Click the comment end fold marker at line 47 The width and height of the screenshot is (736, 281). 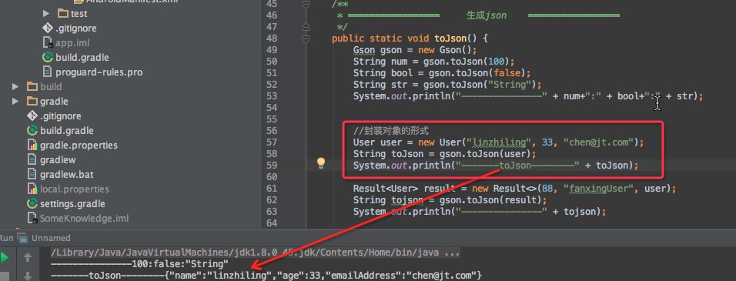pos(306,27)
